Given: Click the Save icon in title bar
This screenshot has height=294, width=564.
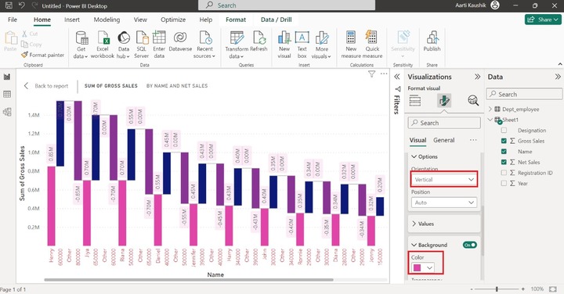Looking at the screenshot, I should [9, 5].
